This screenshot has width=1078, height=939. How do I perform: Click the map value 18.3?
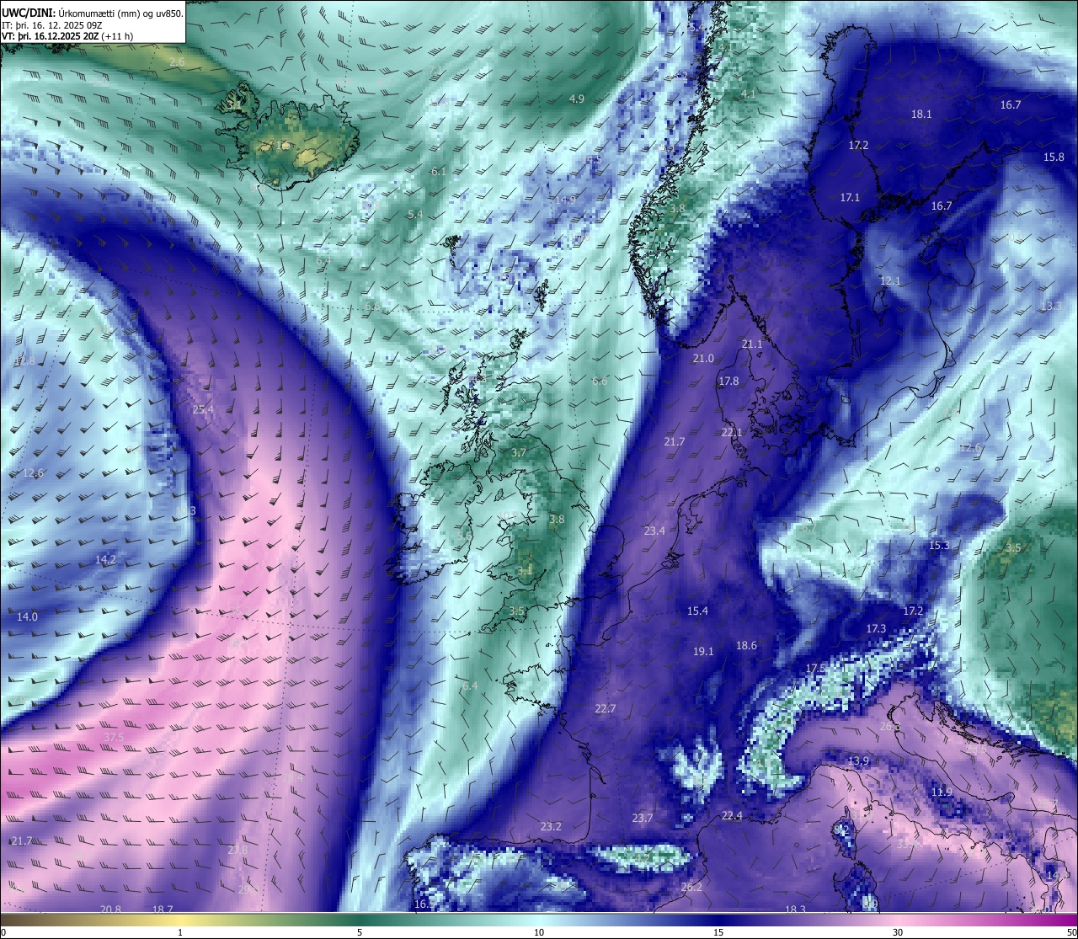point(795,910)
